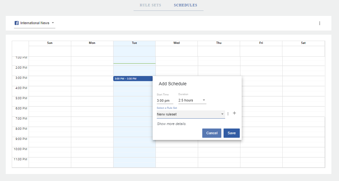339x181 pixels.
Task: Open the page options three-dot menu
Action: [x=320, y=23]
